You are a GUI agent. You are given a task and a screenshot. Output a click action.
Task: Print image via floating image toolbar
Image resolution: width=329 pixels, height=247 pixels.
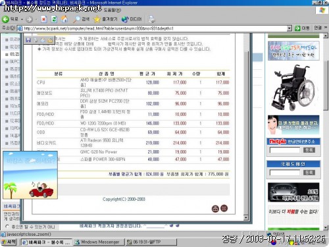coord(36,40)
